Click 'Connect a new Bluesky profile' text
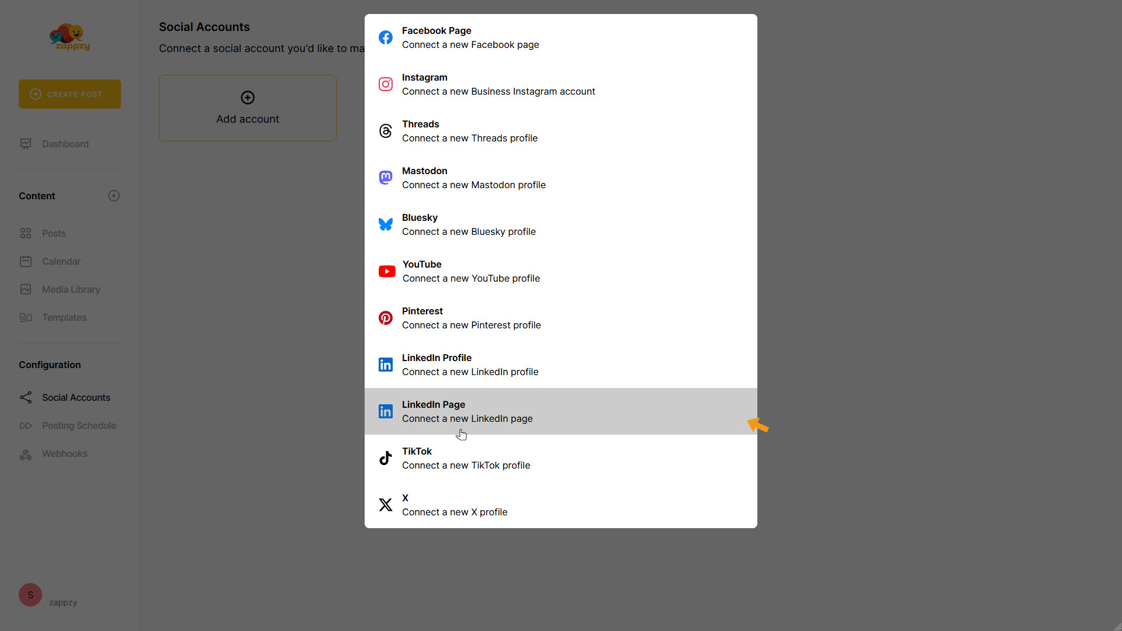Image resolution: width=1122 pixels, height=631 pixels. click(x=469, y=231)
